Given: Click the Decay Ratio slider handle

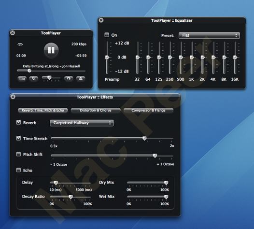Looking at the screenshot, I should (x=71, y=197).
